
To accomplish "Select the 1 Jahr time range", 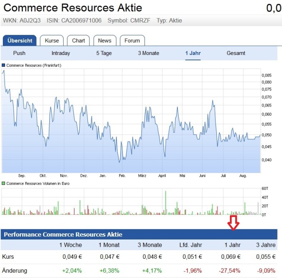I will [x=193, y=53].
